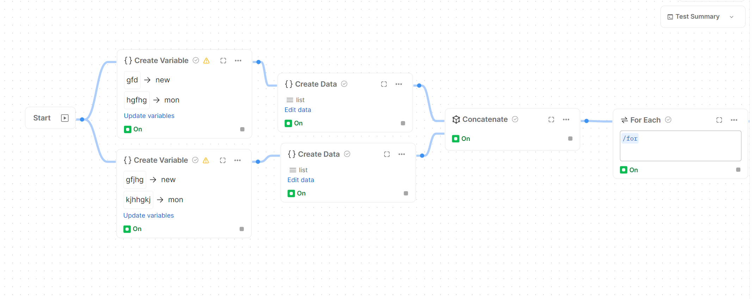The image size is (753, 299).
Task: Open the ellipsis menu on the top Create Variable node
Action: 238,61
